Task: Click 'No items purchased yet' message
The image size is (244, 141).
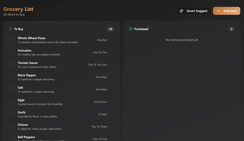Action: [x=182, y=40]
